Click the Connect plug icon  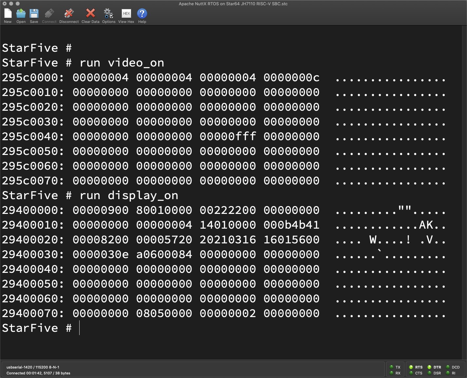49,13
